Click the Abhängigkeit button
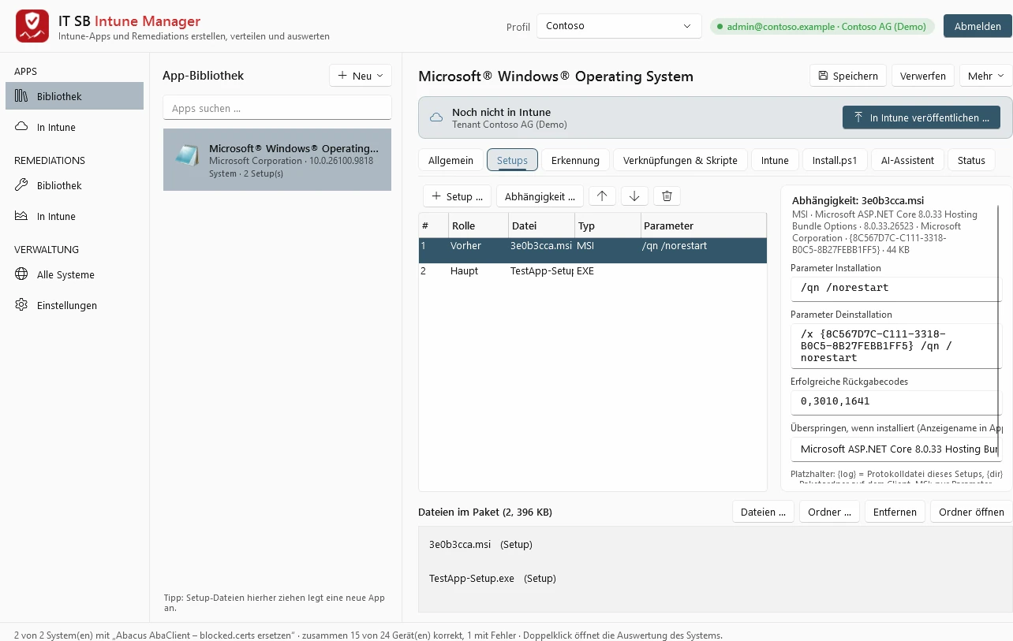The height and width of the screenshot is (641, 1013). click(540, 196)
